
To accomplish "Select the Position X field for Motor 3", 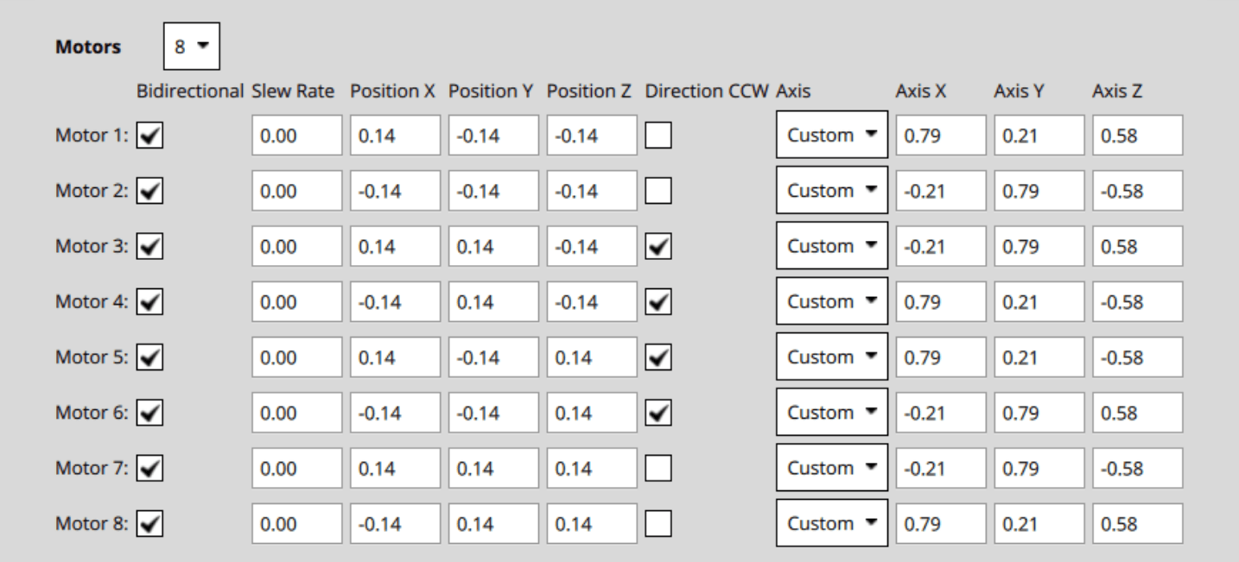I will (x=395, y=245).
